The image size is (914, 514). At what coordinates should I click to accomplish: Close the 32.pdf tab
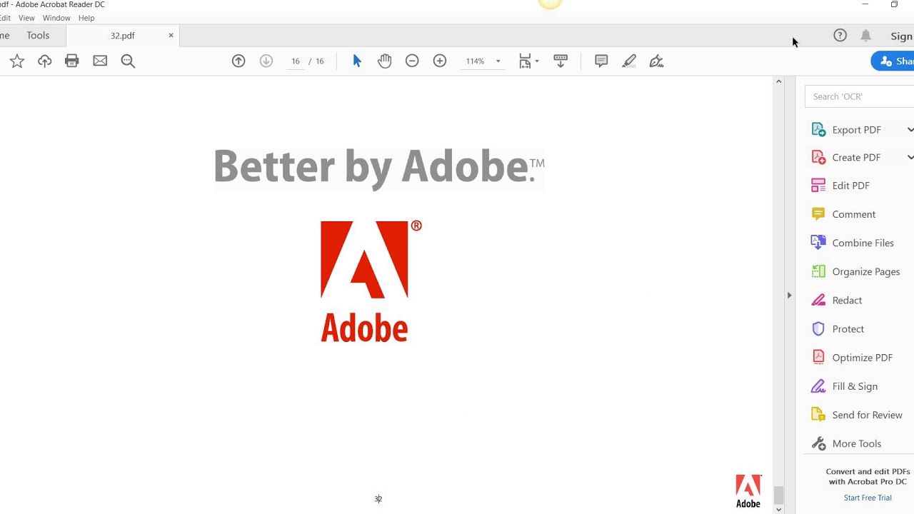pos(171,36)
